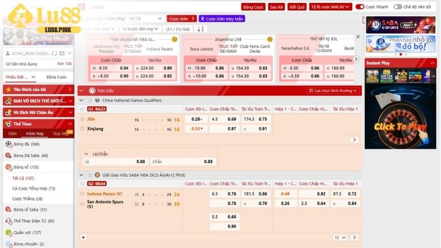Image resolution: width=441 pixels, height=248 pixels.
Task: Toggle the Cược Nhanh quick bet switch
Action: click(360, 7)
